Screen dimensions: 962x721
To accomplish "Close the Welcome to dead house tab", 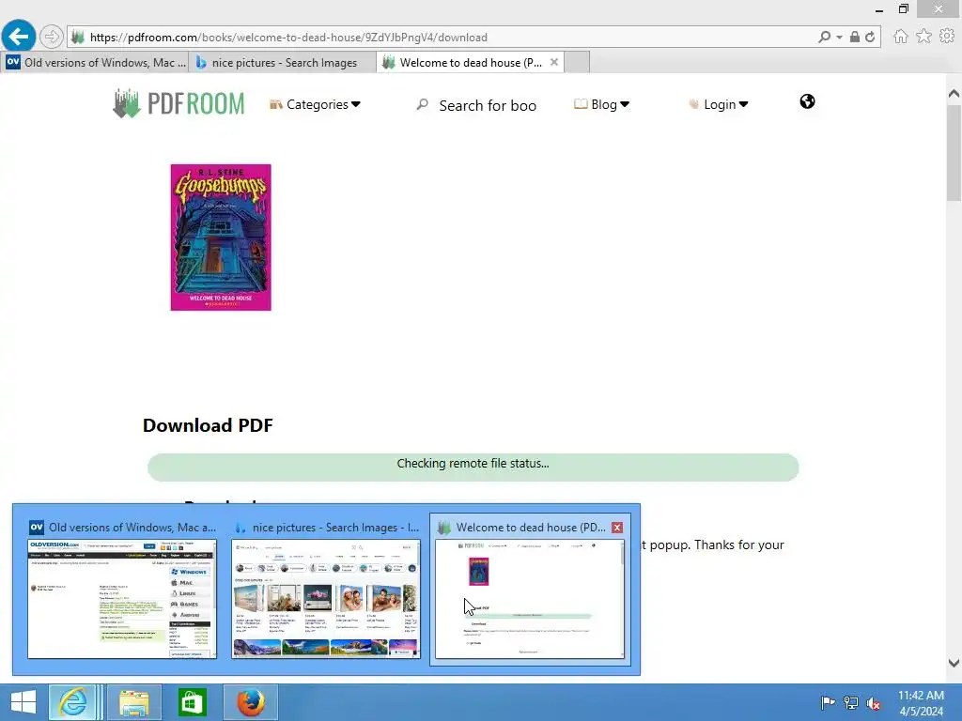I will (x=554, y=62).
